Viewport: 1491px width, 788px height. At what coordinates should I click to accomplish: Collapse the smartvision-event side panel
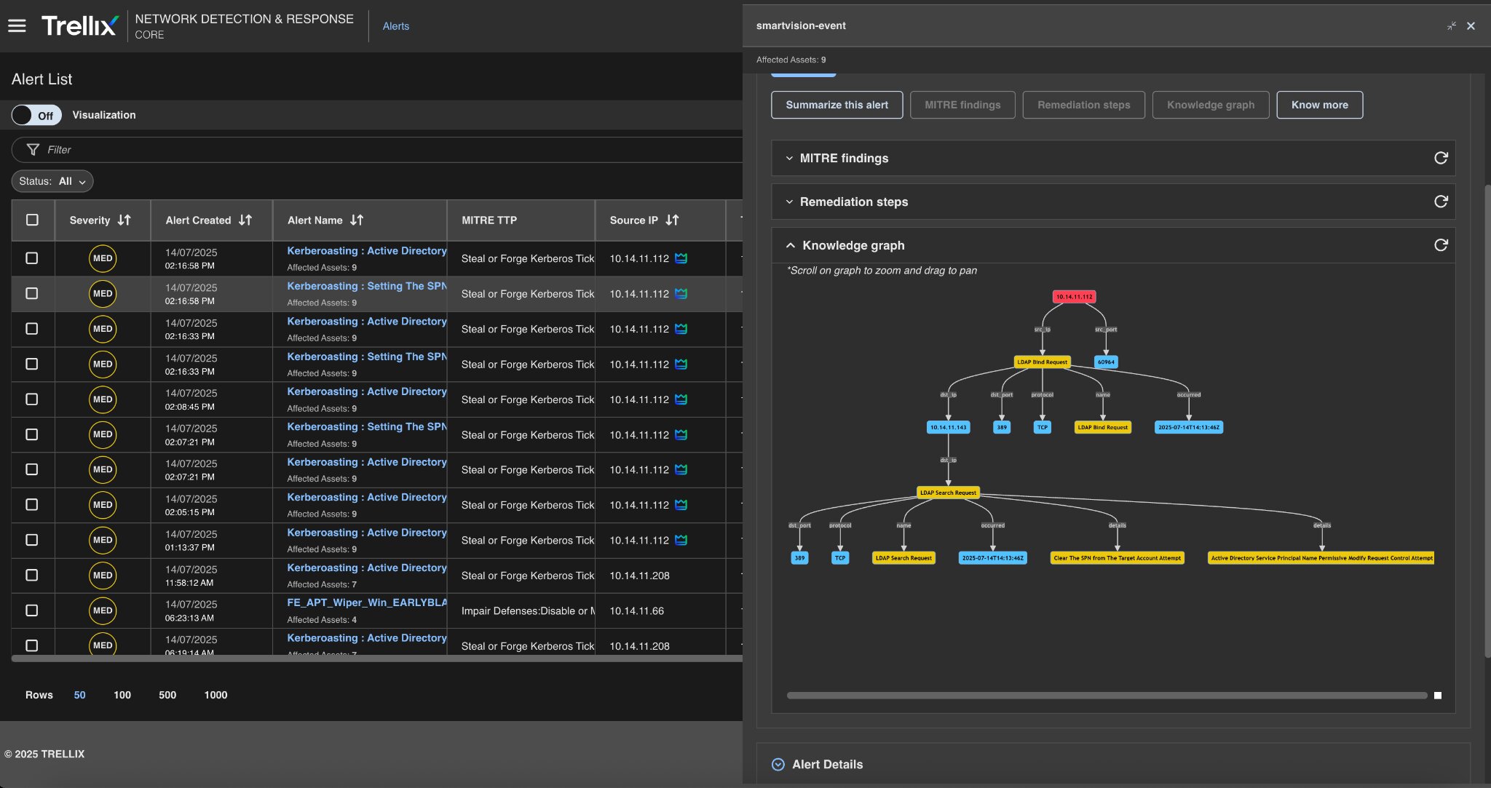tap(1451, 26)
